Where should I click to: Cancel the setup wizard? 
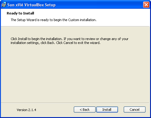[x=135, y=110]
